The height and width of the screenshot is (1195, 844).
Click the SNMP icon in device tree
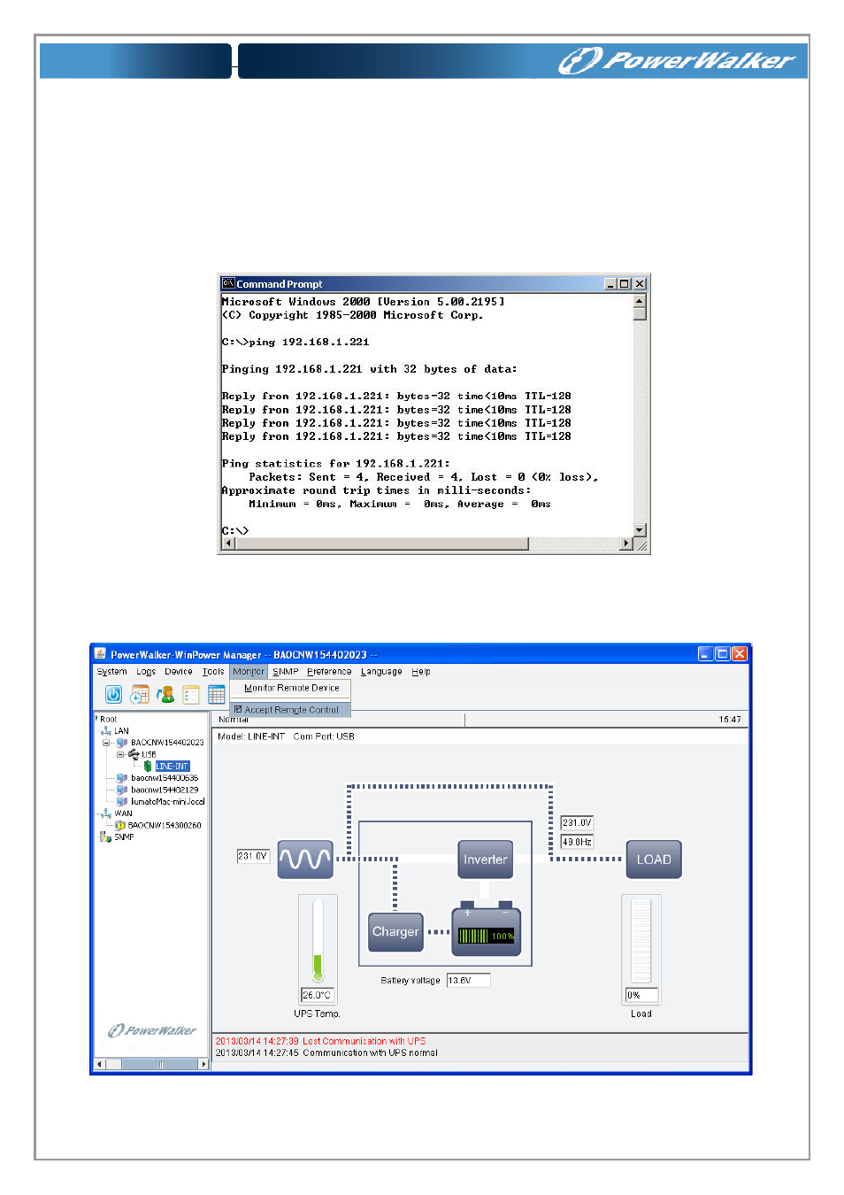pos(105,836)
